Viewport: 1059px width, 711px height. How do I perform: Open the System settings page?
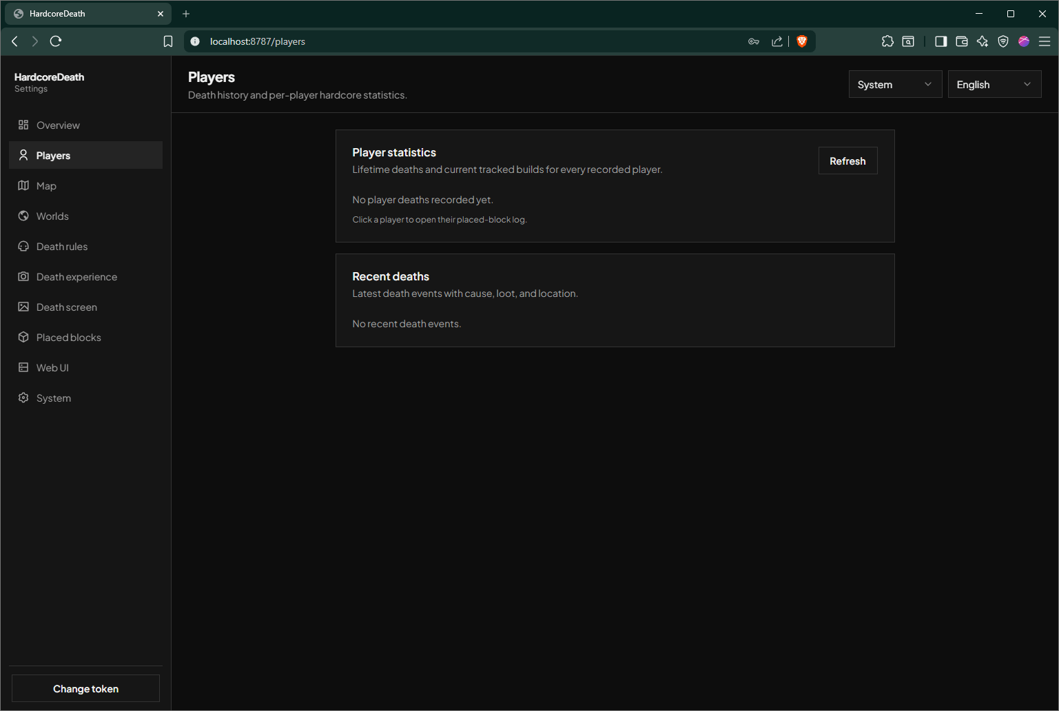click(x=85, y=398)
